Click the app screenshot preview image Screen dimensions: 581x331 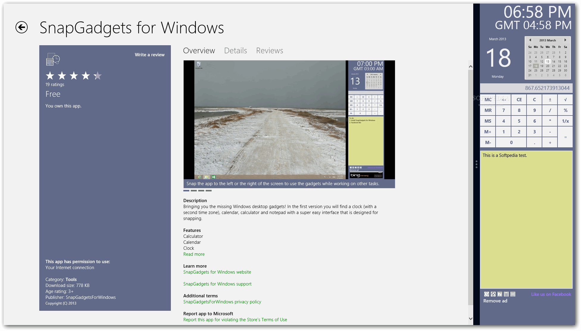(289, 120)
